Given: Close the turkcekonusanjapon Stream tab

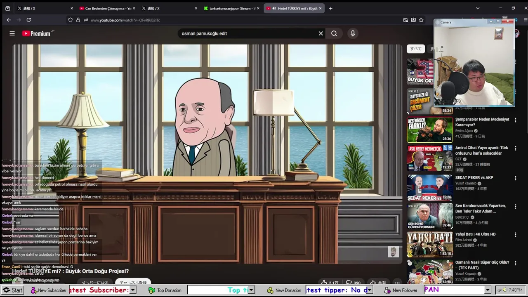Looking at the screenshot, I should click(258, 8).
